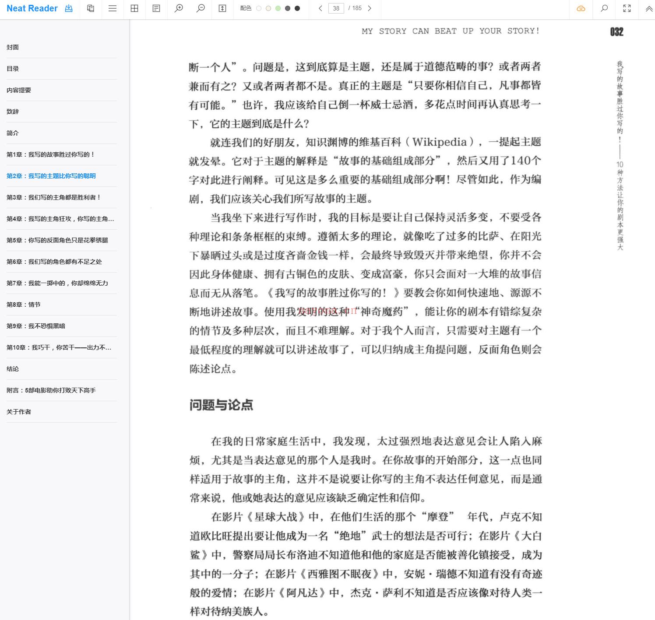Viewport: 655px width, 620px height.
Task: Open the 目录 contents entry
Action: 62,69
